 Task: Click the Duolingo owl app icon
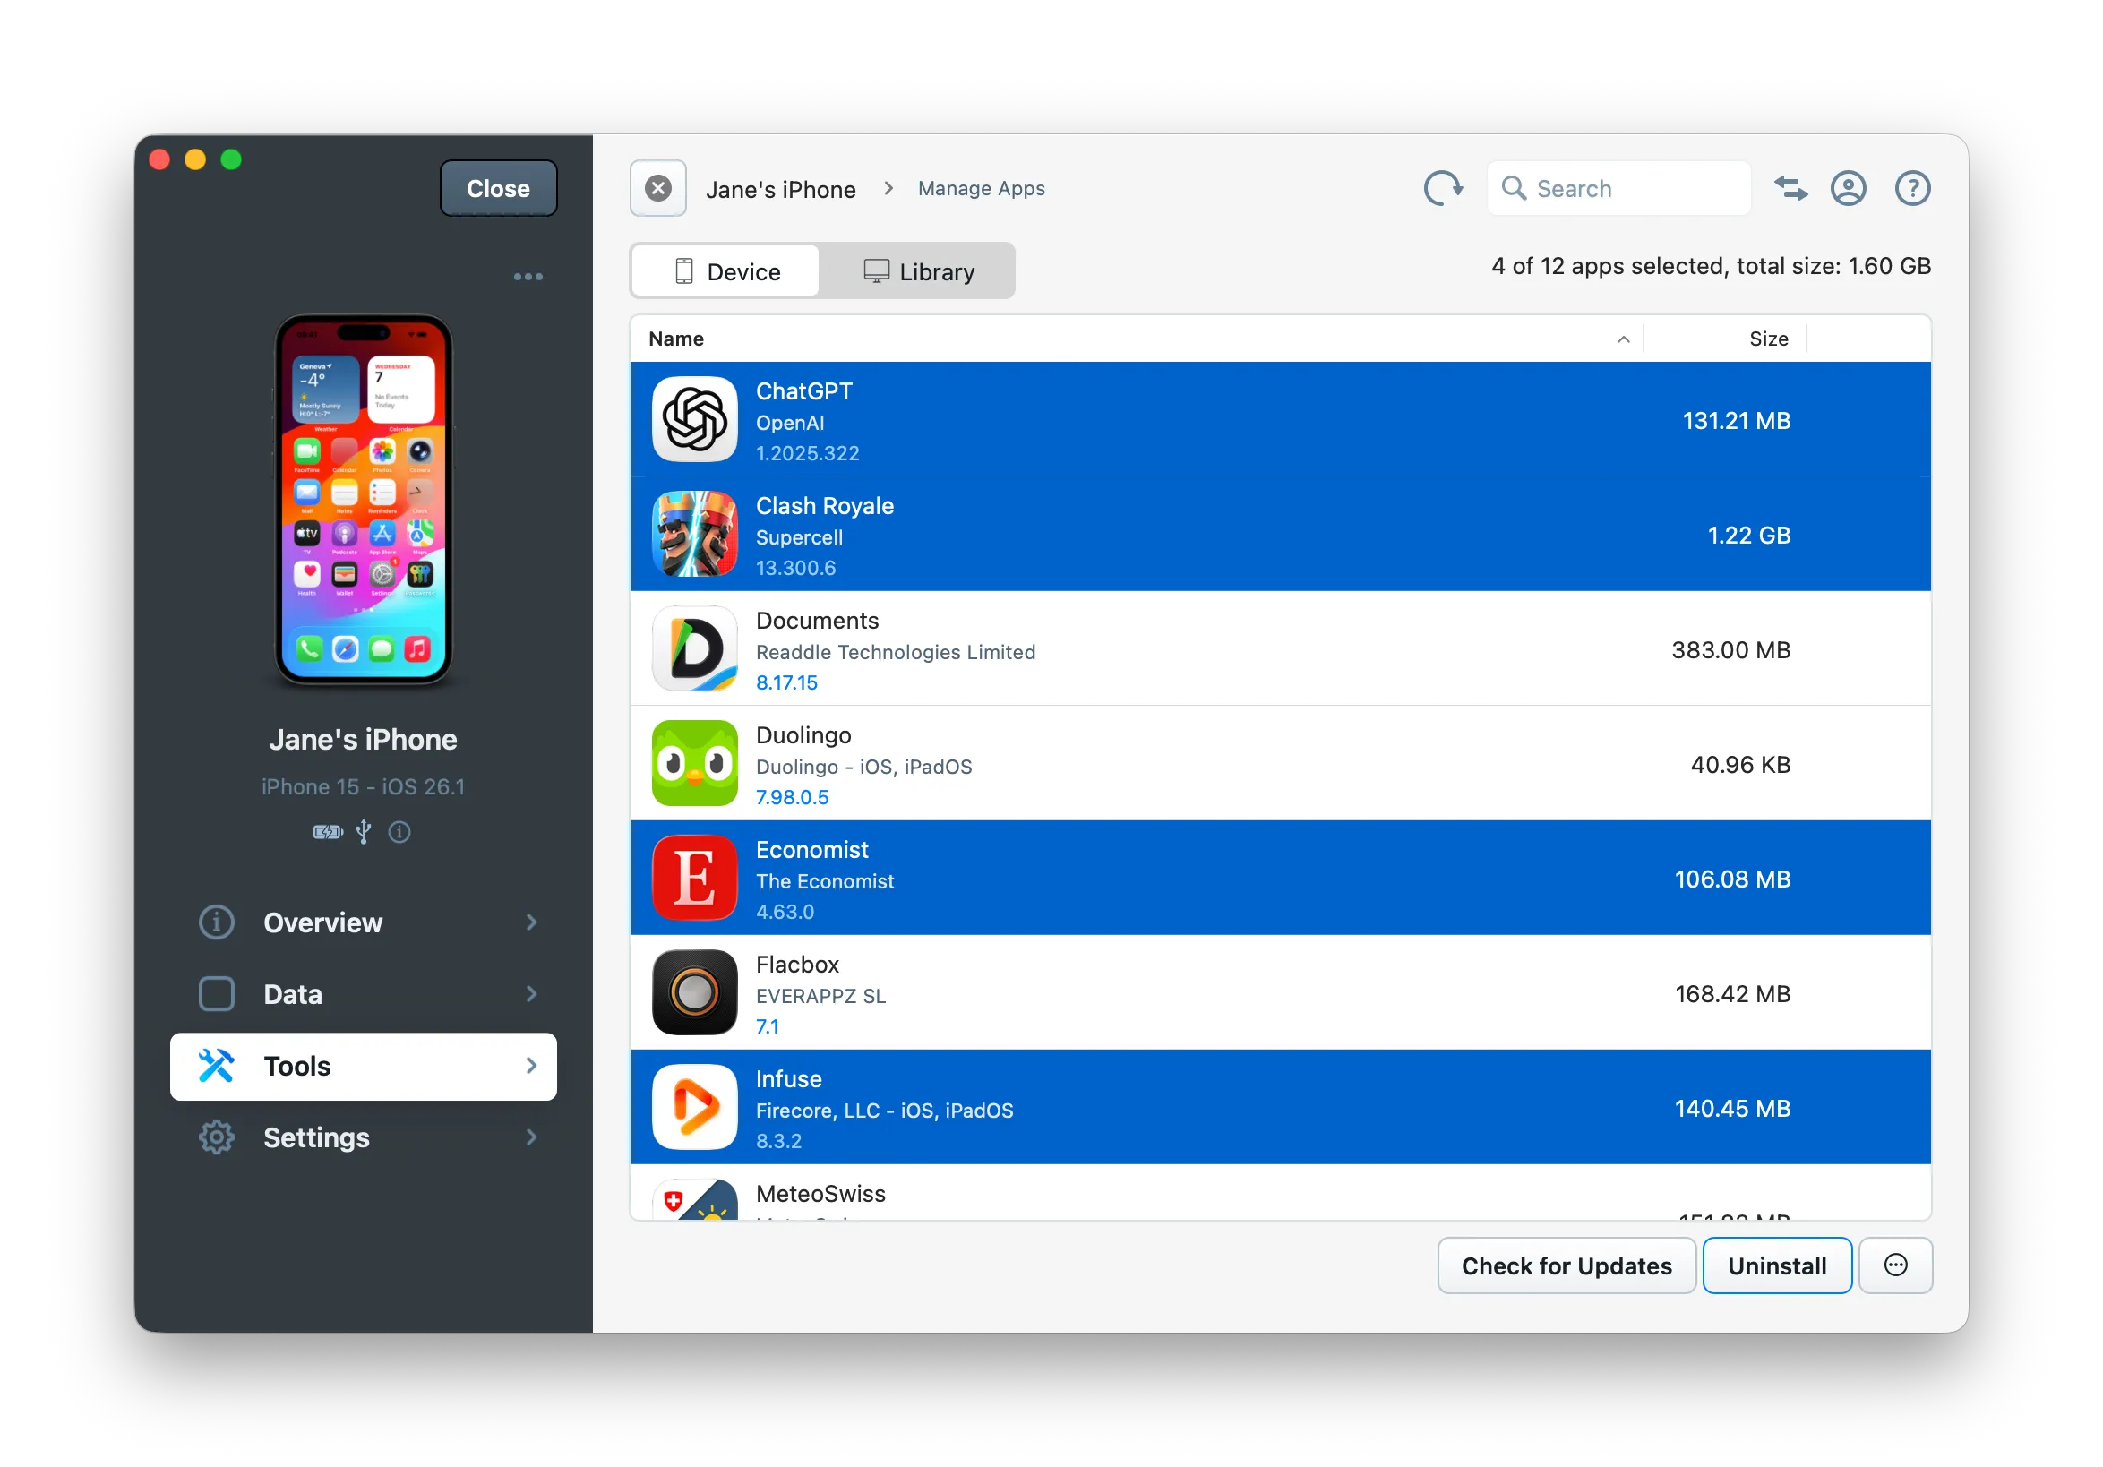(693, 763)
